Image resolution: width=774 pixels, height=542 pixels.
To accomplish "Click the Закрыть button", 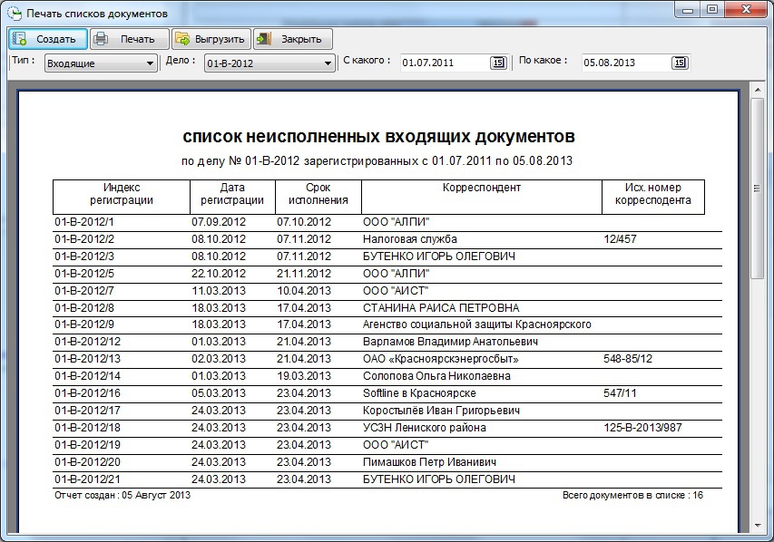I will 293,39.
